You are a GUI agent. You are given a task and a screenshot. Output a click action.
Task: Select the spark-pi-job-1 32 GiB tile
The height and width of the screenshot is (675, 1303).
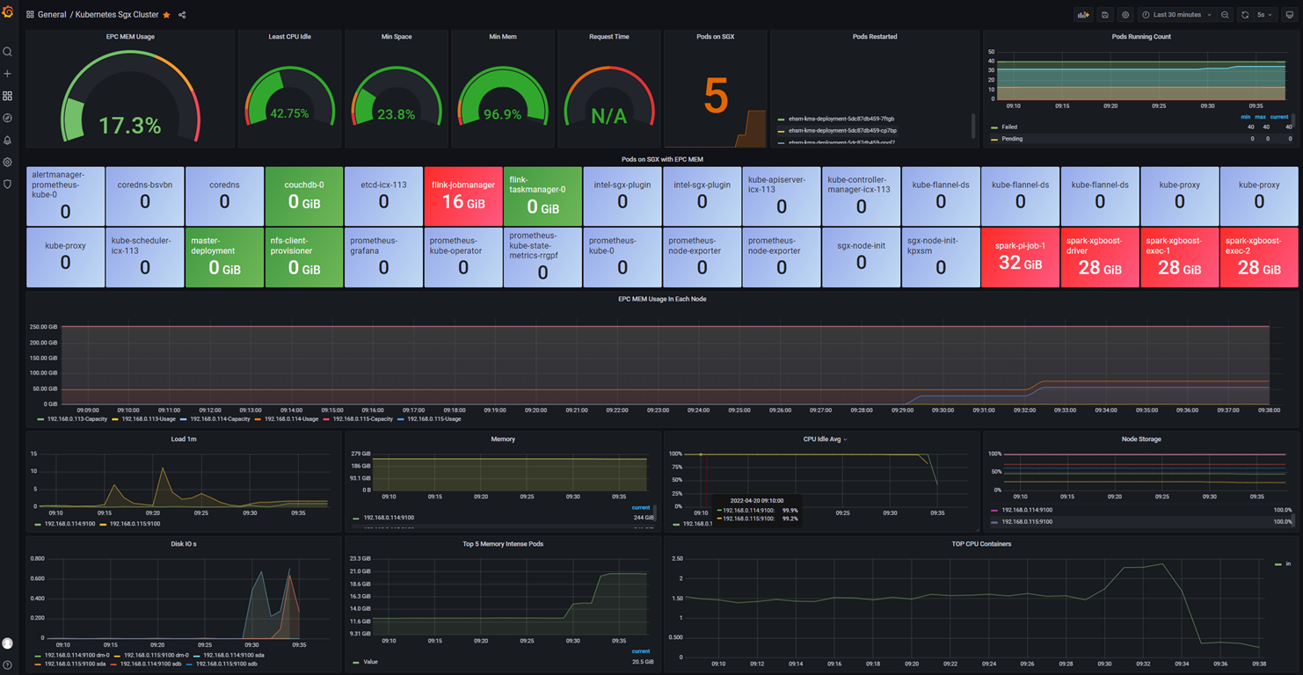[x=1020, y=258]
